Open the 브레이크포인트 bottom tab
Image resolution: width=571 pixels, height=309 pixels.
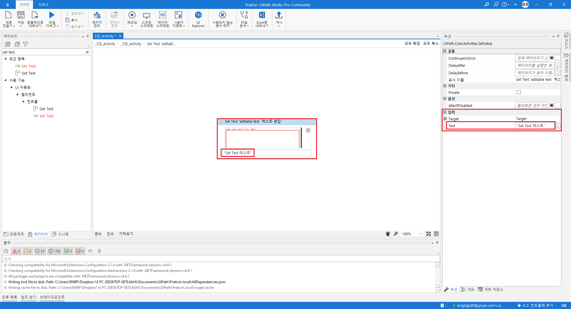(52, 297)
